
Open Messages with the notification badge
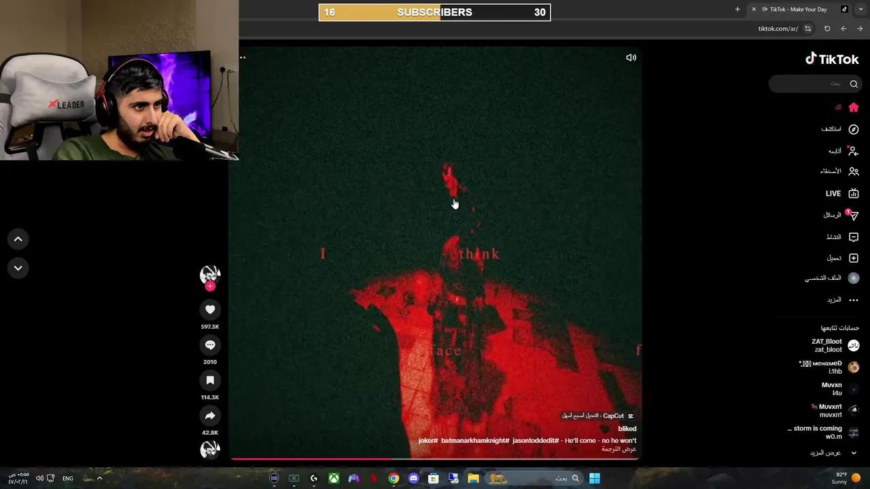pos(841,215)
